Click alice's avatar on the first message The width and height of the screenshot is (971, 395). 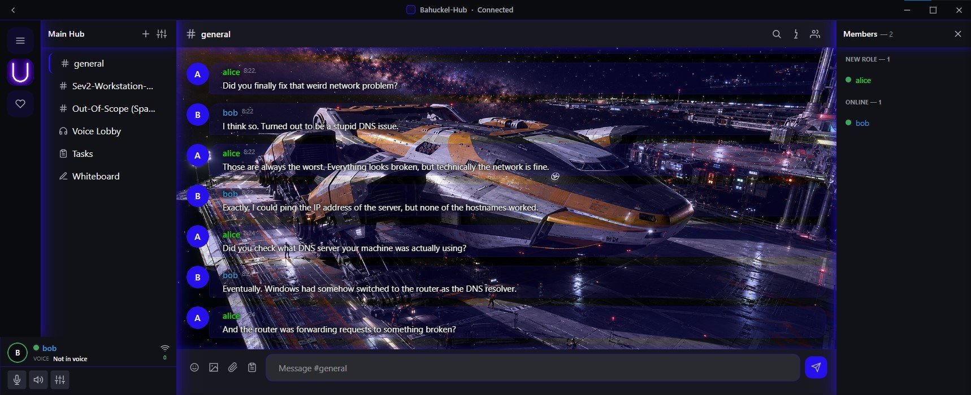197,74
